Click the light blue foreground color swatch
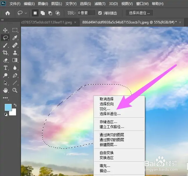The image size is (188, 176). pyautogui.click(x=8, y=107)
